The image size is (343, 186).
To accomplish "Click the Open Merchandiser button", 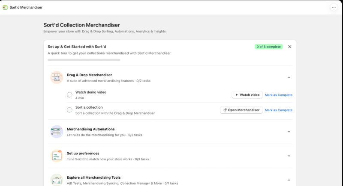I will [x=241, y=110].
